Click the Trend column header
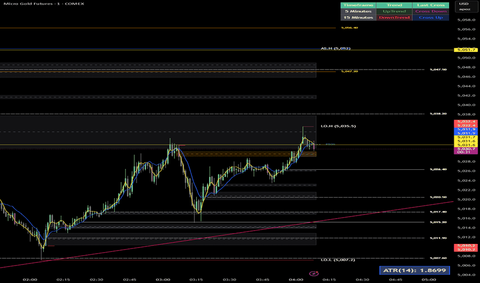 395,5
